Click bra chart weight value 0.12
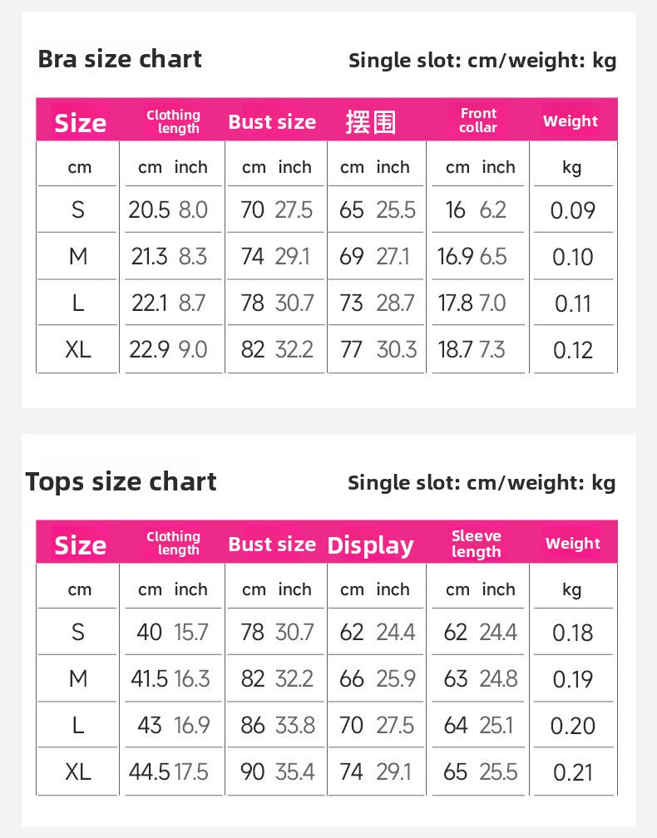This screenshot has width=657, height=838. [x=572, y=351]
